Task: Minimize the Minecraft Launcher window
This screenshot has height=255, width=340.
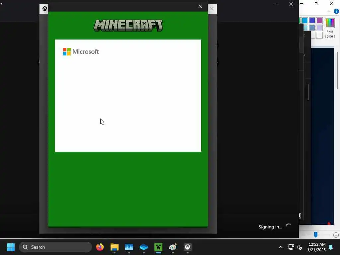Action: click(276, 4)
